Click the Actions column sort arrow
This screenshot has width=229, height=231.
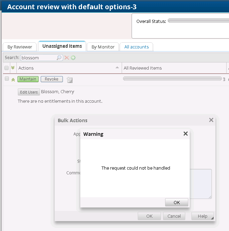pyautogui.click(x=118, y=68)
